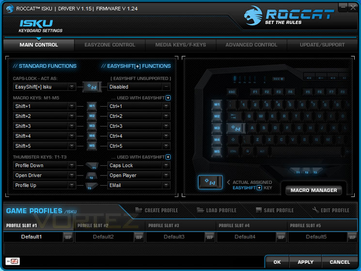Click the plus icon next to Thumbster Used With EasyShift
The width and height of the screenshot is (361, 271).
[168, 157]
